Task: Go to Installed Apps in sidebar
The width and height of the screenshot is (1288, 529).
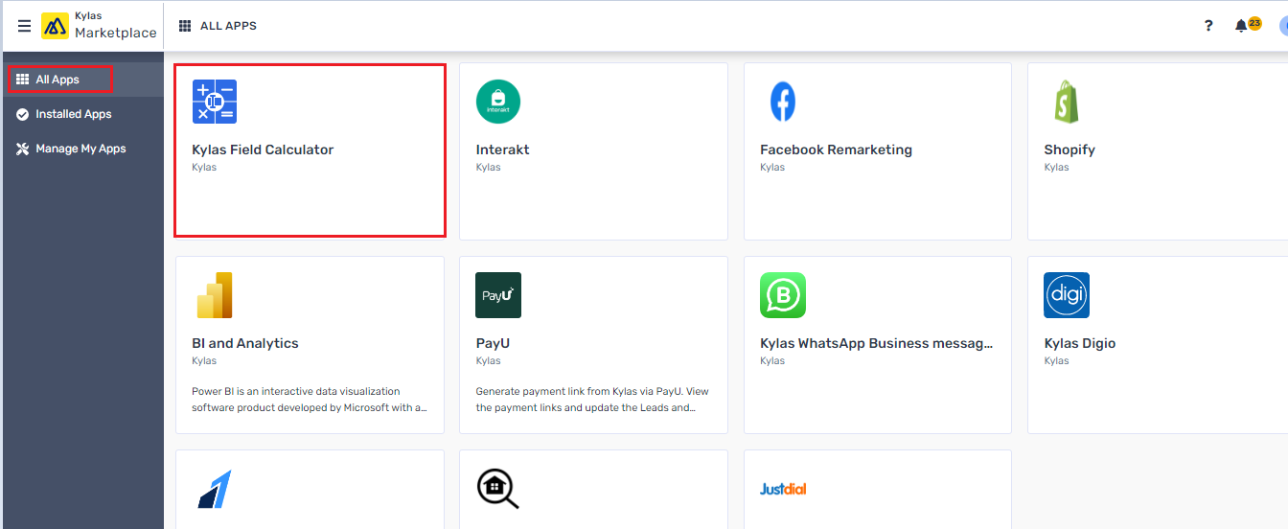Action: [x=73, y=114]
